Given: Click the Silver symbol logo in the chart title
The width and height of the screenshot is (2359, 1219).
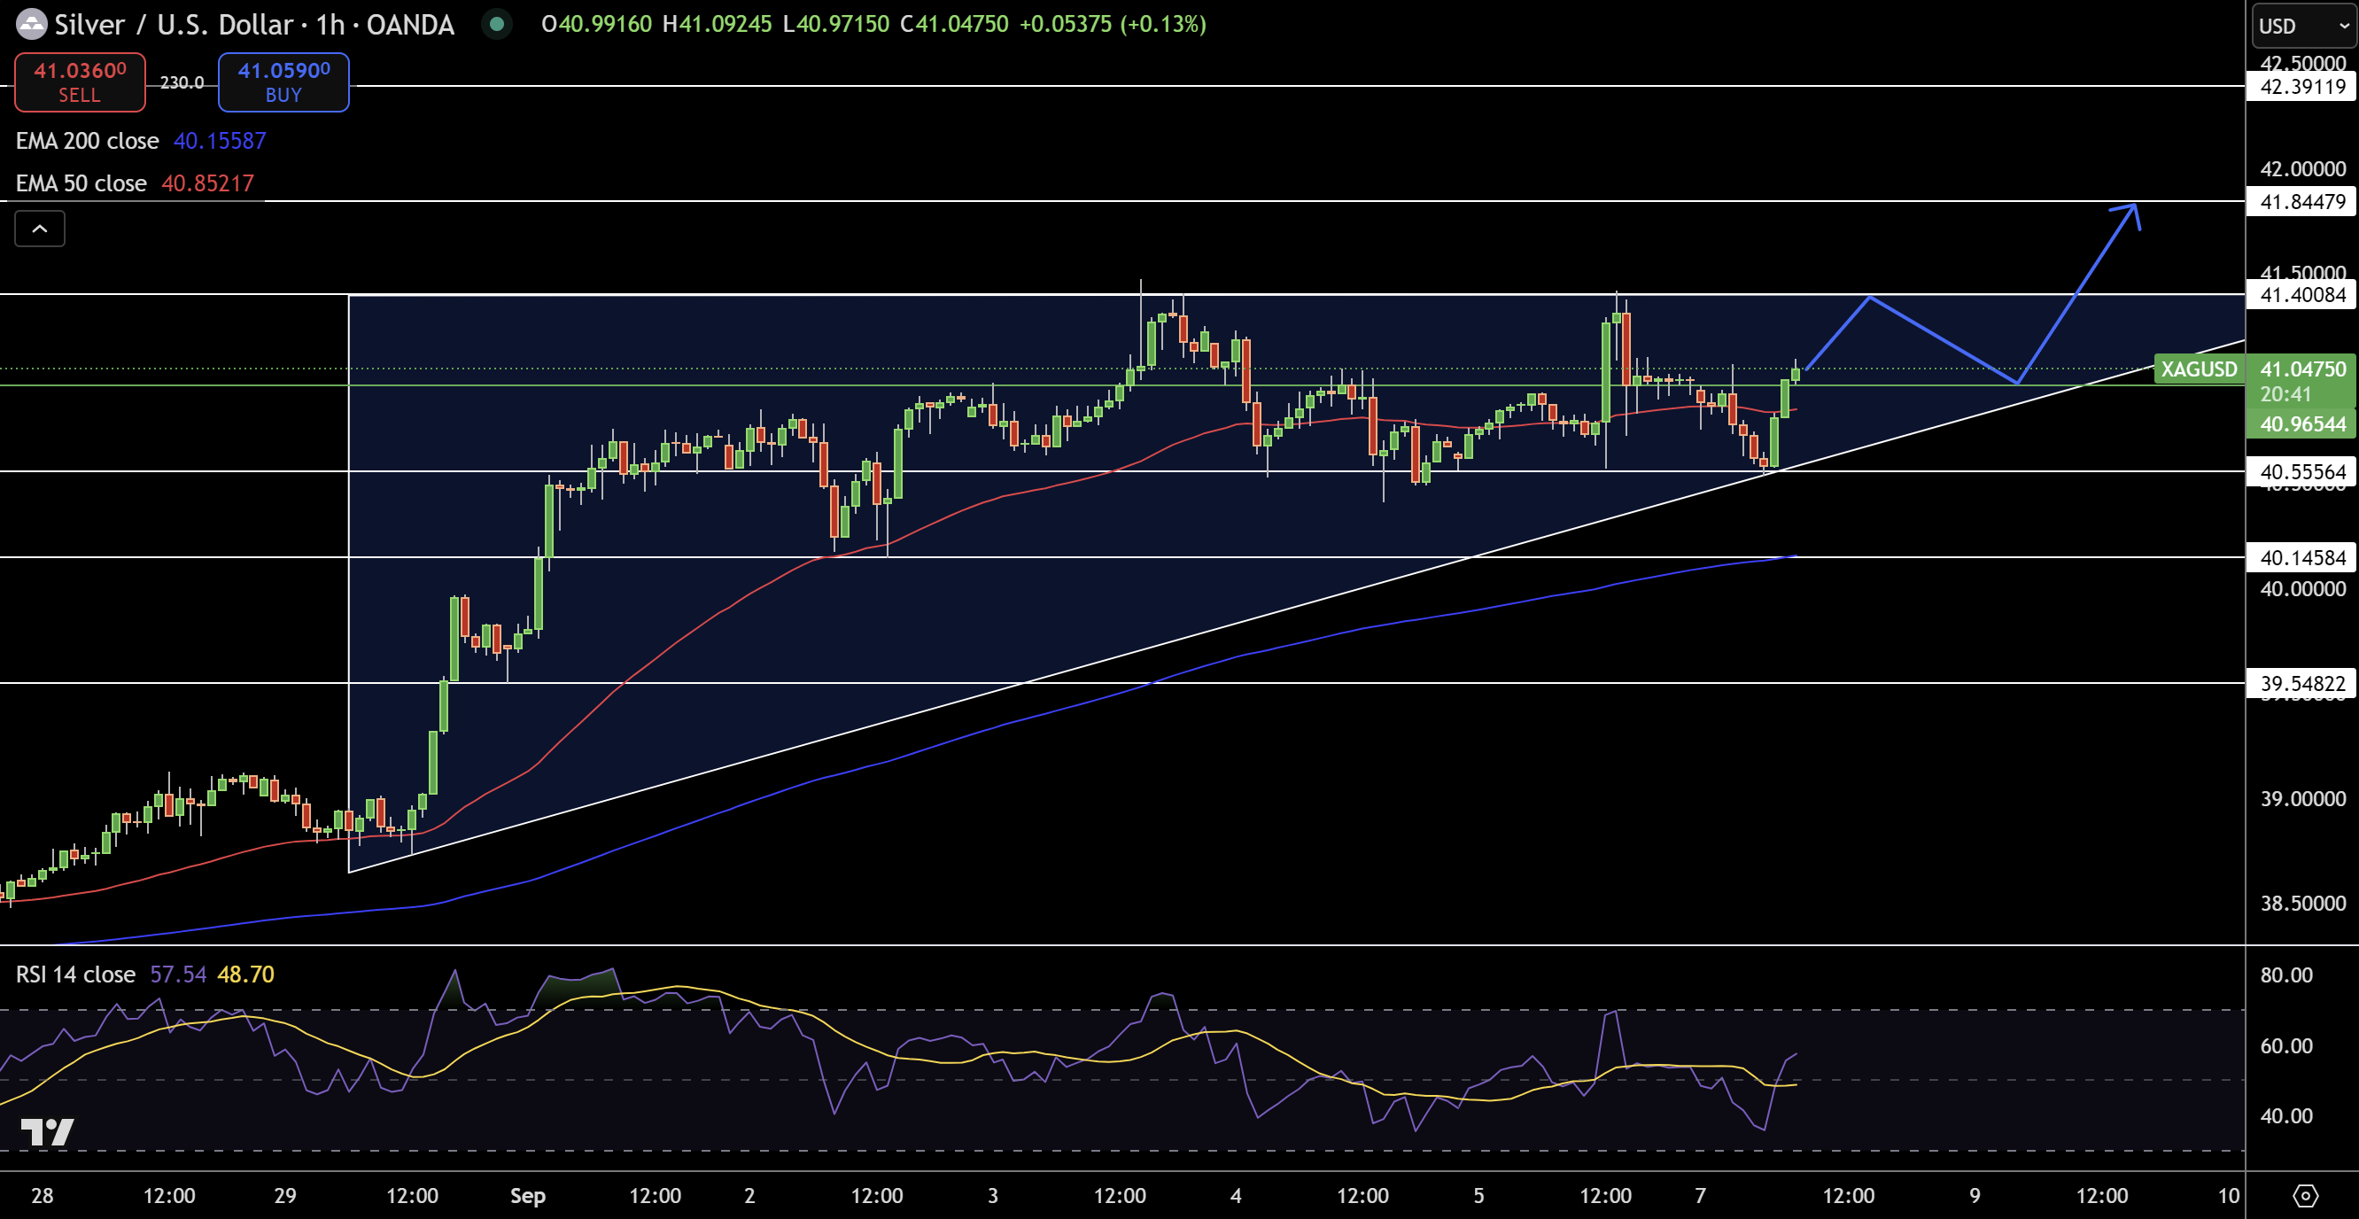Looking at the screenshot, I should click(30, 24).
